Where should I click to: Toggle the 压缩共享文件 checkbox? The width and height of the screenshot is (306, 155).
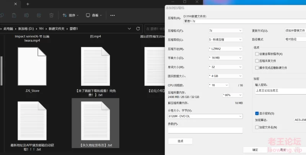click(257, 60)
